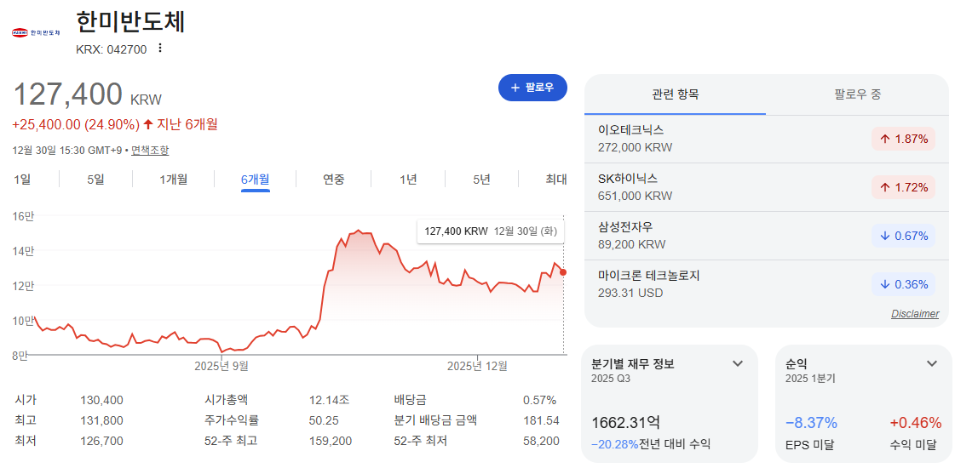This screenshot has height=468, width=955.
Task: Click the 1.72% up change badge
Action: [x=903, y=187]
